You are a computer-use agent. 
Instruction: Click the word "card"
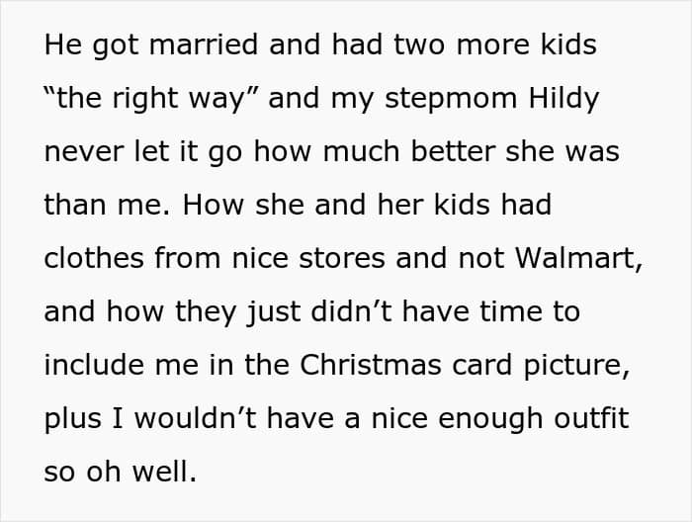tap(462, 365)
